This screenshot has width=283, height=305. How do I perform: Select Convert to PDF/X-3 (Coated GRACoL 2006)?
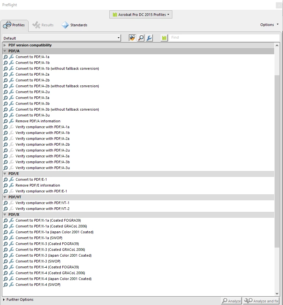[x=50, y=250]
